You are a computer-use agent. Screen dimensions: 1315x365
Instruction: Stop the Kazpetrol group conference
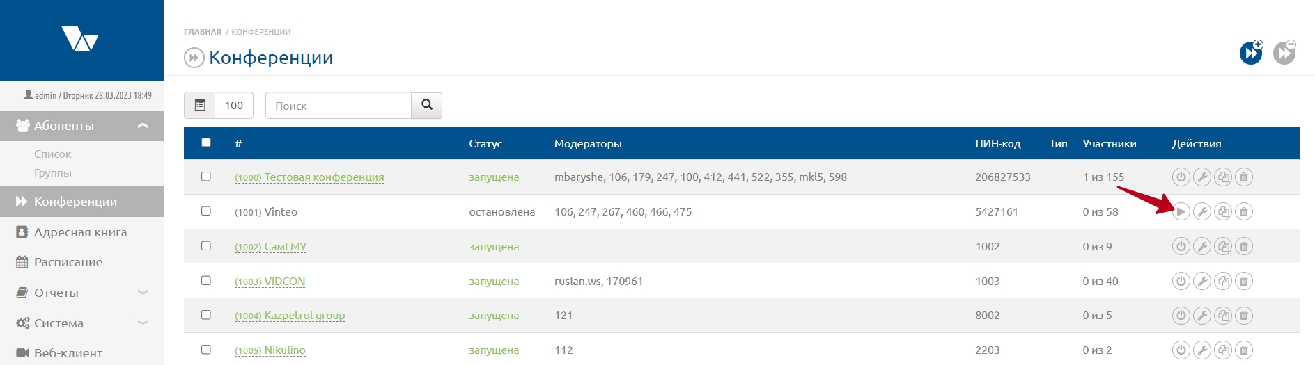pyautogui.click(x=1181, y=316)
